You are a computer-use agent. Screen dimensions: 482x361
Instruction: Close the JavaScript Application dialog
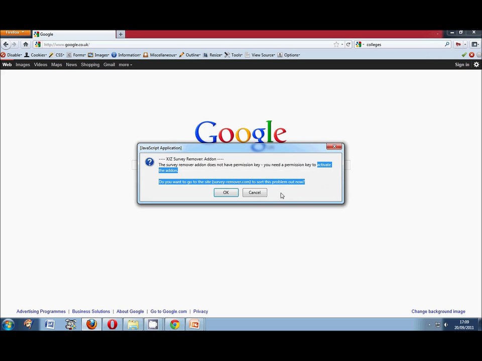click(334, 146)
